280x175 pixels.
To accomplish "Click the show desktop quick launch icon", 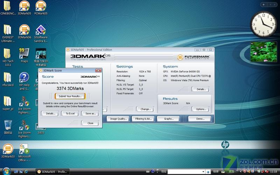I will [16, 171].
